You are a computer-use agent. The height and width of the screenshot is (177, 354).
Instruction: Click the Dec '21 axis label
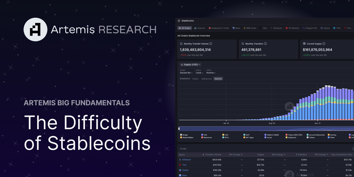point(317,123)
